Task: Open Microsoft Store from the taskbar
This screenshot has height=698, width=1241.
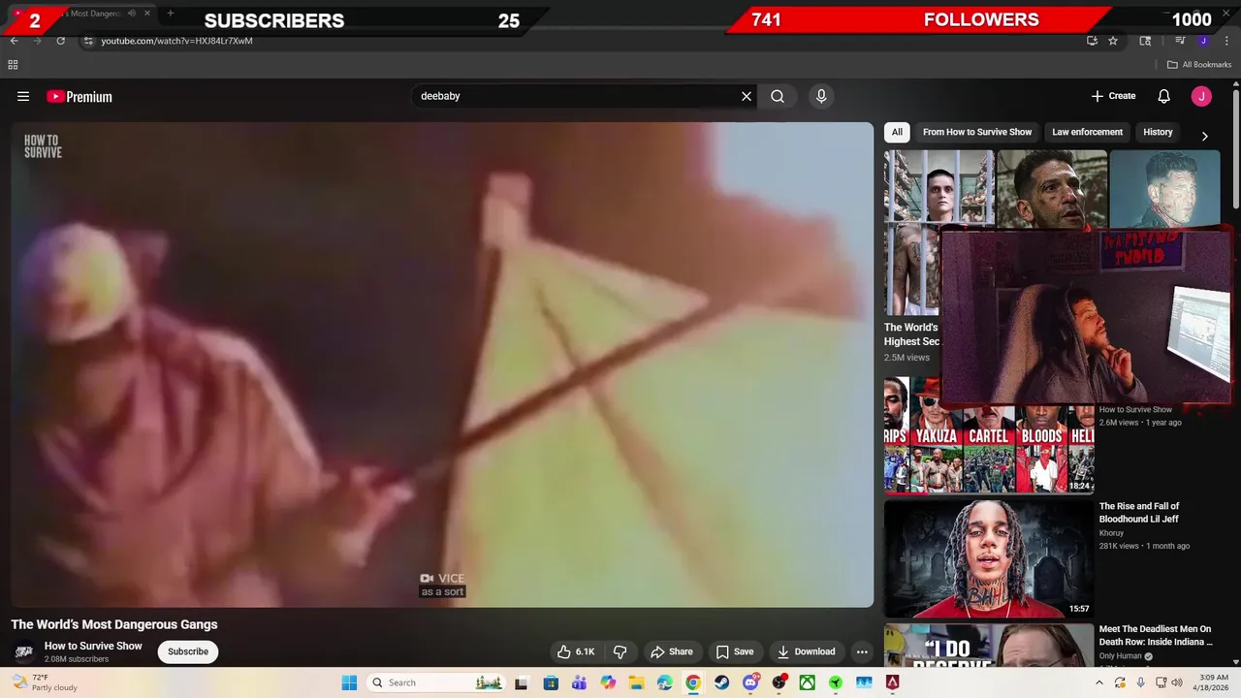Action: 551,682
